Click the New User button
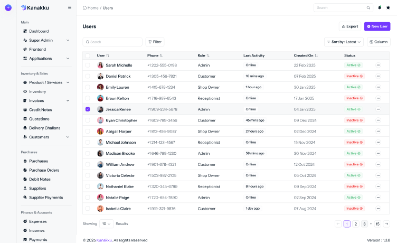 [377, 26]
